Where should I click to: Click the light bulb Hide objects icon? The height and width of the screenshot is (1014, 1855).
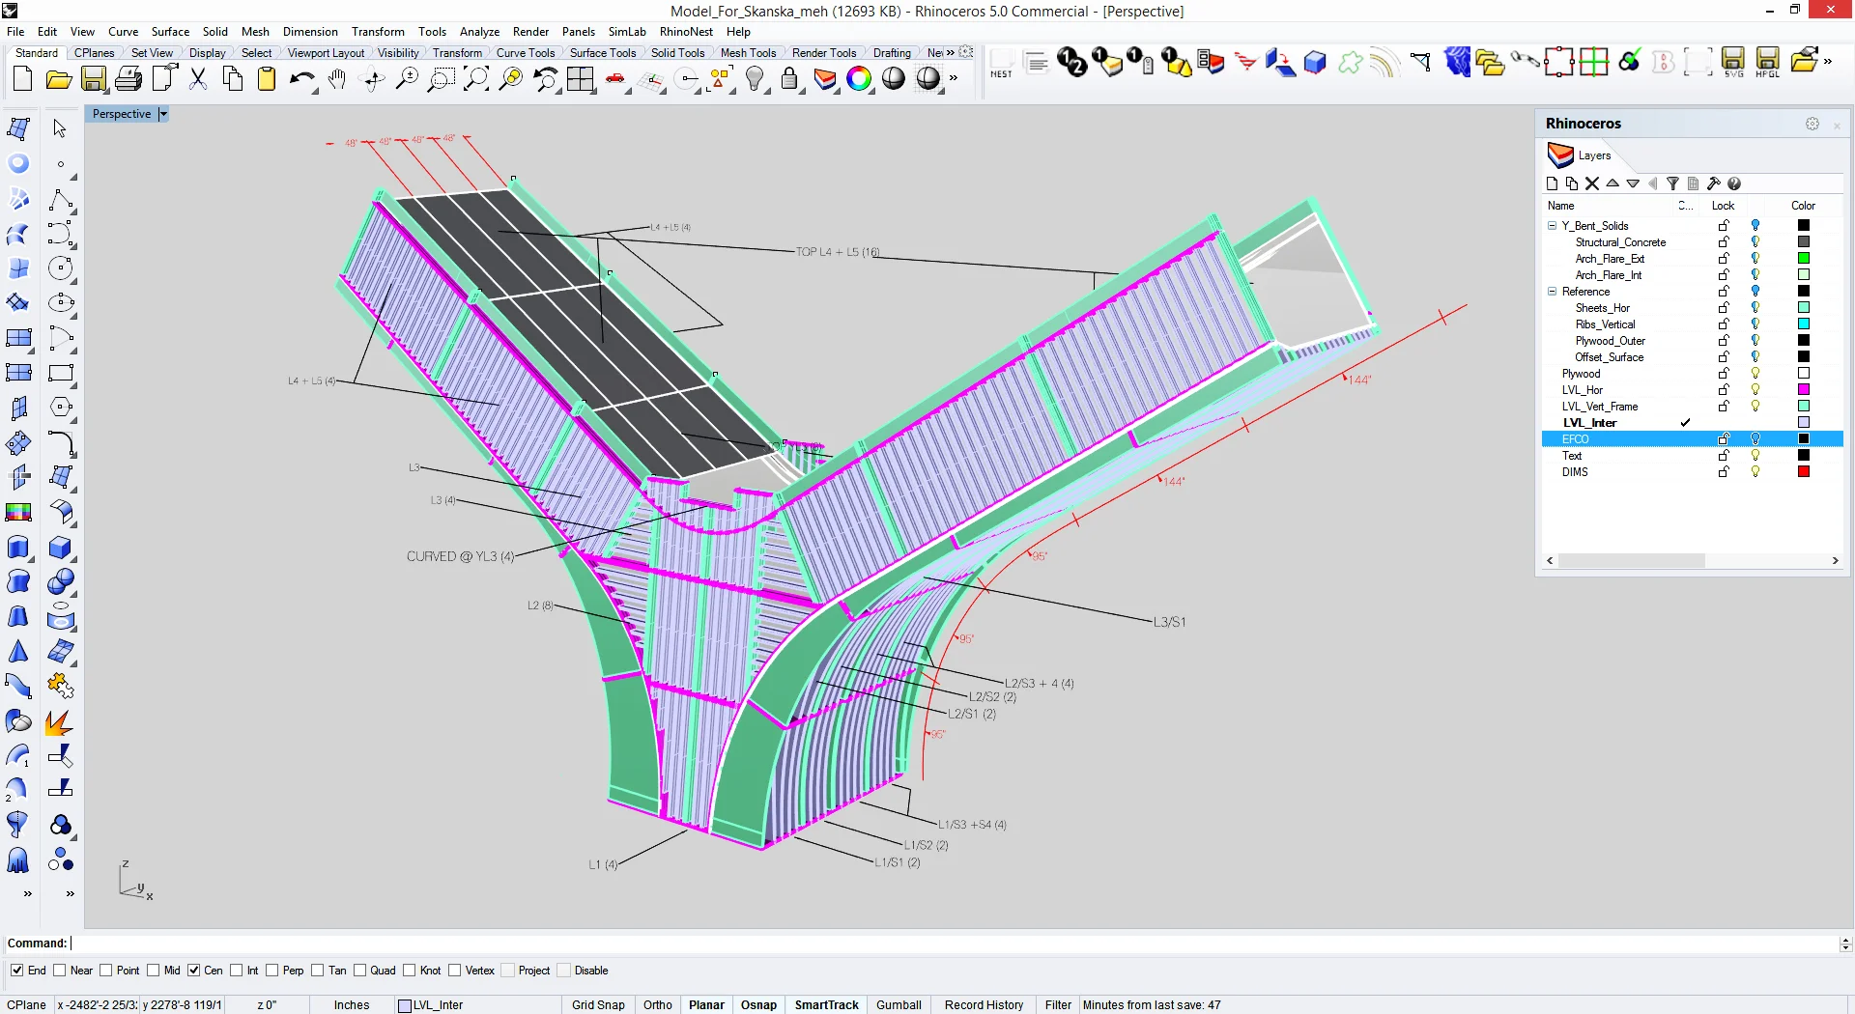(755, 79)
